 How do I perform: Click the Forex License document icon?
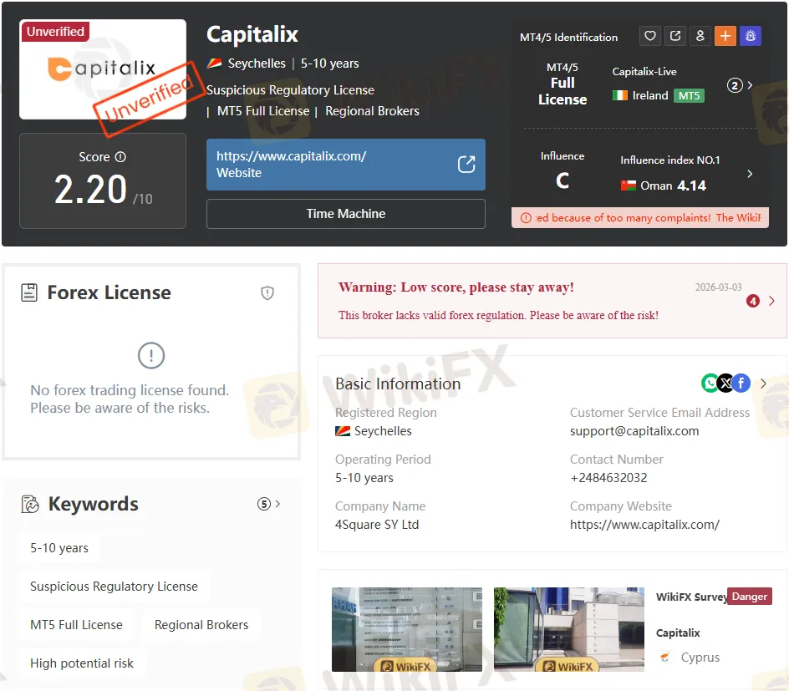(29, 292)
